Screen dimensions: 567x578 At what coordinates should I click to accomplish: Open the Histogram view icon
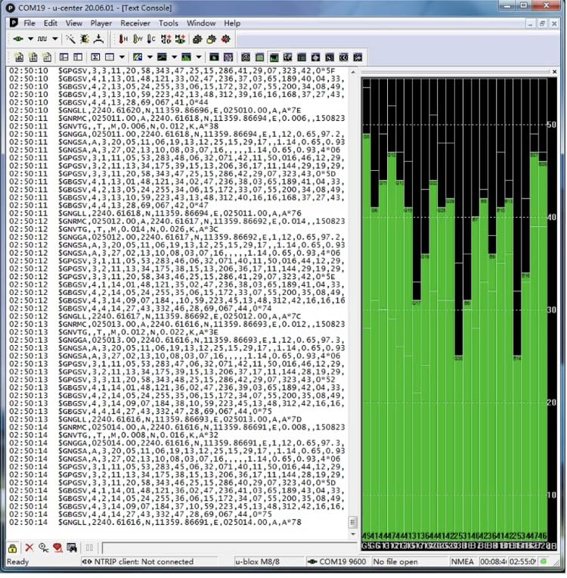187,57
